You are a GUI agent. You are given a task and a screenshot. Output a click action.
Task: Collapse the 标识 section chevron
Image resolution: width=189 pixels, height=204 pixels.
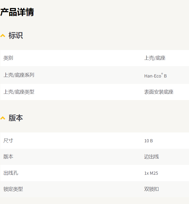click(x=3, y=36)
